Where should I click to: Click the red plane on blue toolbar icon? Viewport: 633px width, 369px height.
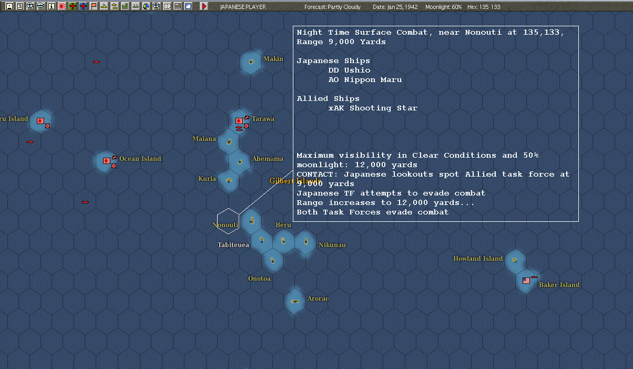[83, 6]
